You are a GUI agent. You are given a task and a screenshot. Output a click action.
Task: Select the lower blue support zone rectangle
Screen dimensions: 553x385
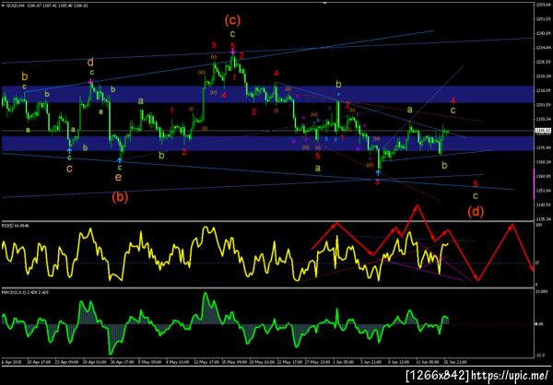pos(266,144)
